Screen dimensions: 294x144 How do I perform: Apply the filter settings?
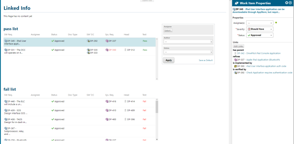point(169,60)
